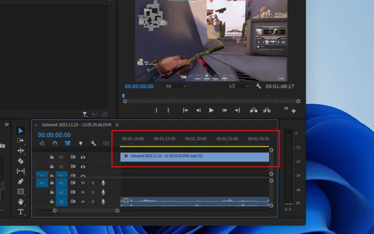Click Add Marker icon in timeline header
Viewport: 374px width, 234px height.
[80, 143]
